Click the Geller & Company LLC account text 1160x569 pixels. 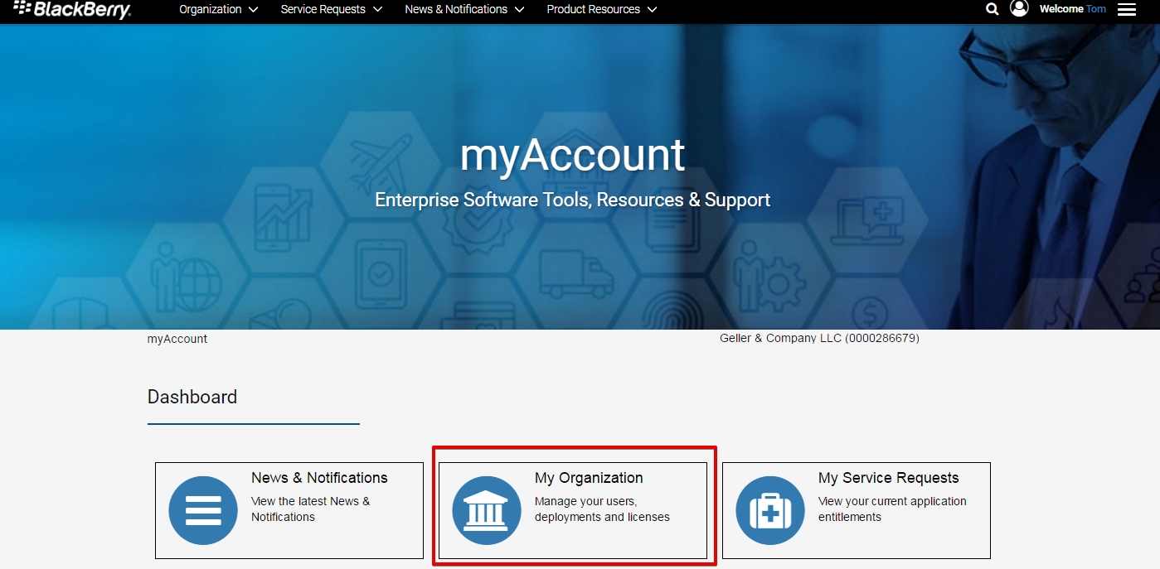pyautogui.click(x=819, y=338)
